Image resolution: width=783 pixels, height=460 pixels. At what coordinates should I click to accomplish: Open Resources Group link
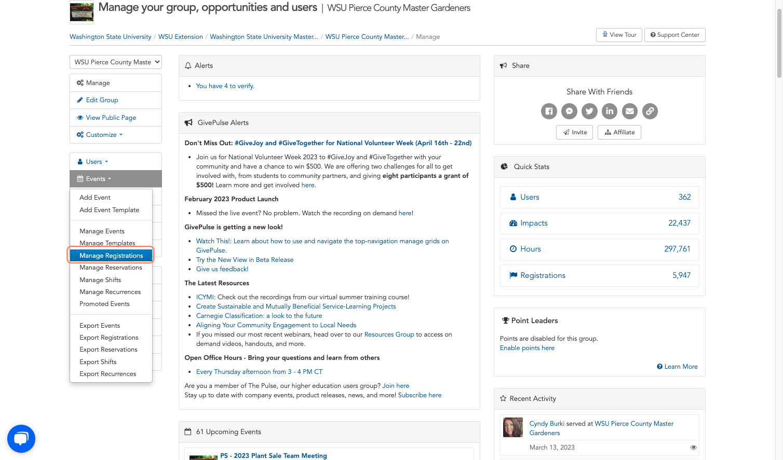[389, 334]
